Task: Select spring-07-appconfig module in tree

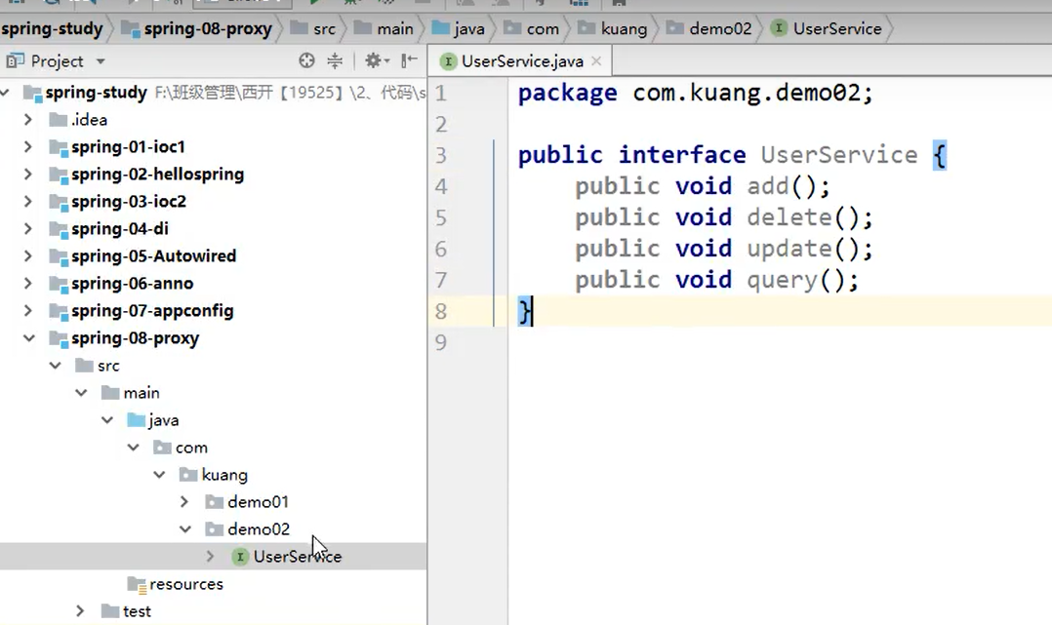Action: pos(152,311)
